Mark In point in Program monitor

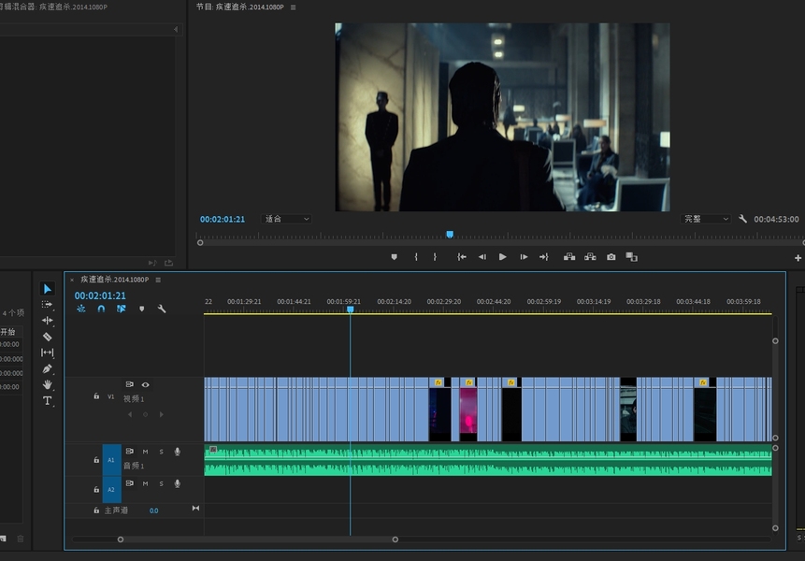[416, 256]
